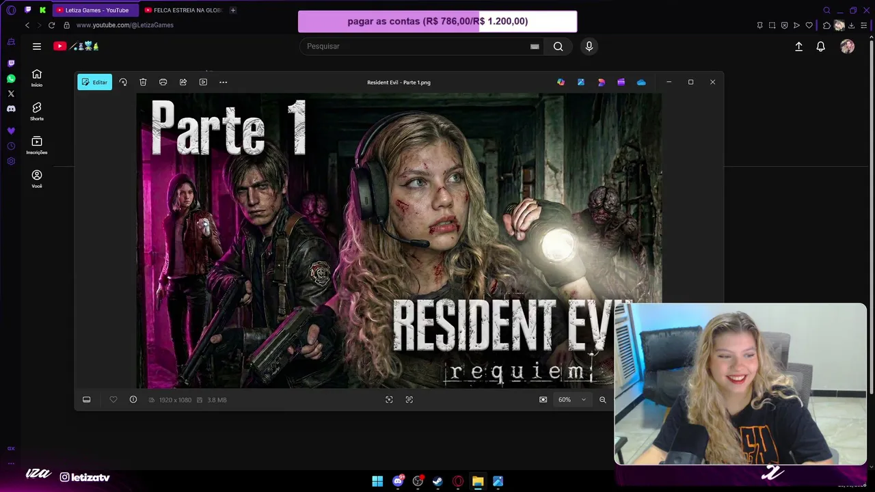
Task: Open Opera sidebar settings gear
Action: [11, 161]
